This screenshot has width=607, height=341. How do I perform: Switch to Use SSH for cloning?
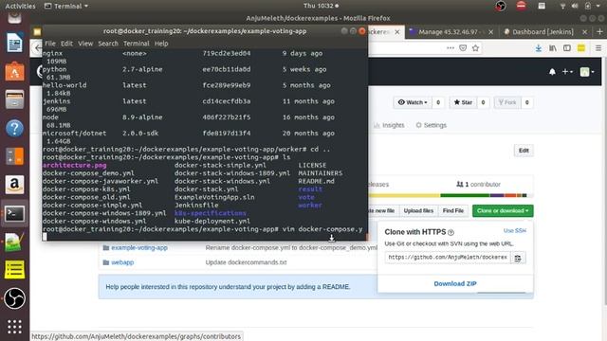(514, 231)
